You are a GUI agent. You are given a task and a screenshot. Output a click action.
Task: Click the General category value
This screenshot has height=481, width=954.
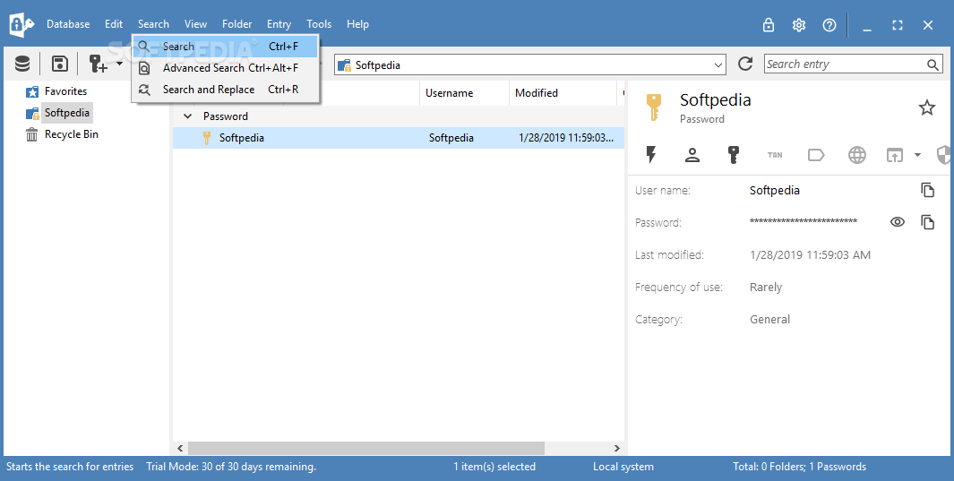pyautogui.click(x=769, y=319)
